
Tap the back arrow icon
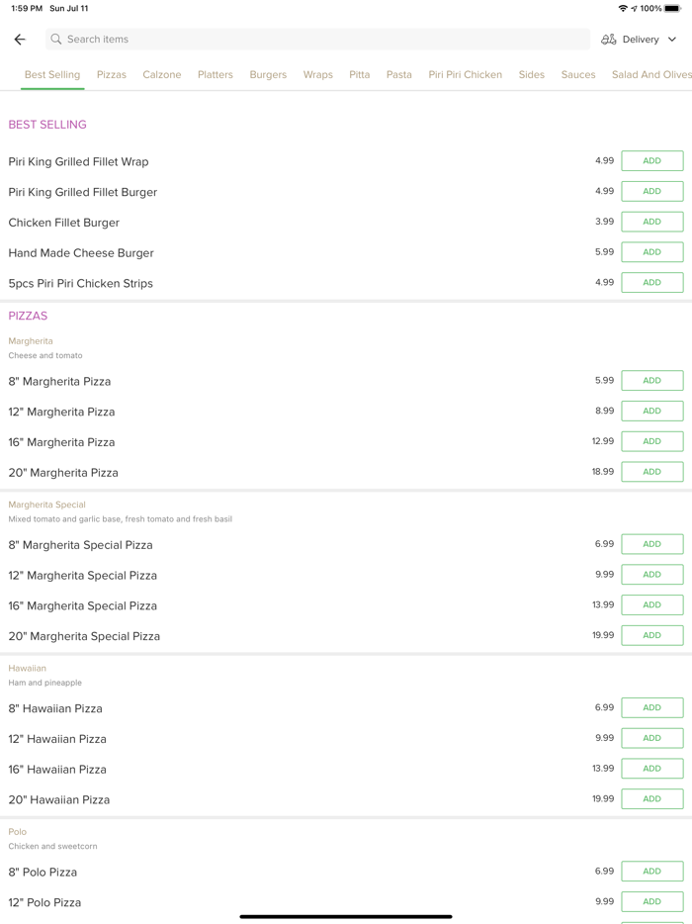click(x=20, y=40)
